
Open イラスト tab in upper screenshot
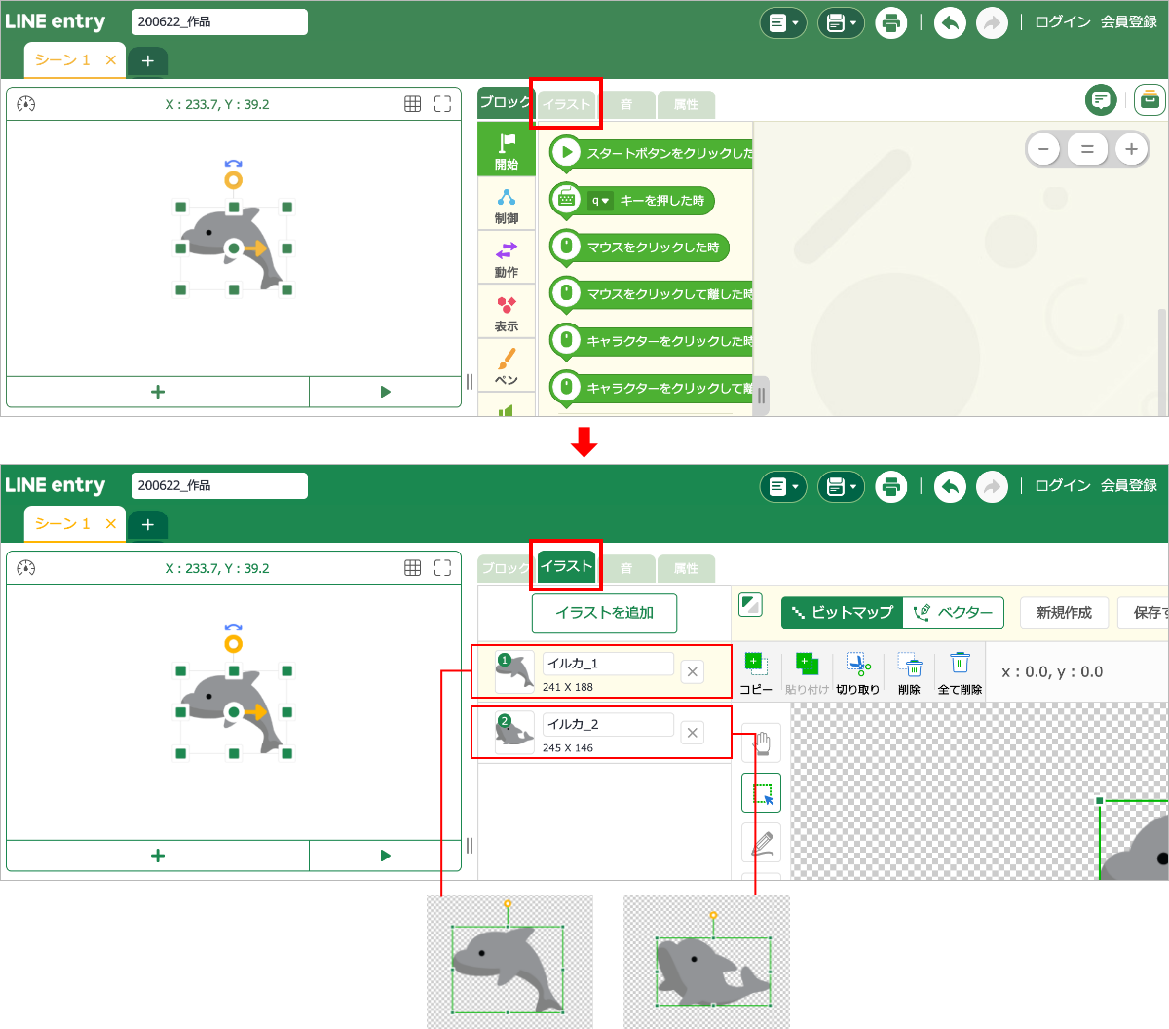click(567, 104)
